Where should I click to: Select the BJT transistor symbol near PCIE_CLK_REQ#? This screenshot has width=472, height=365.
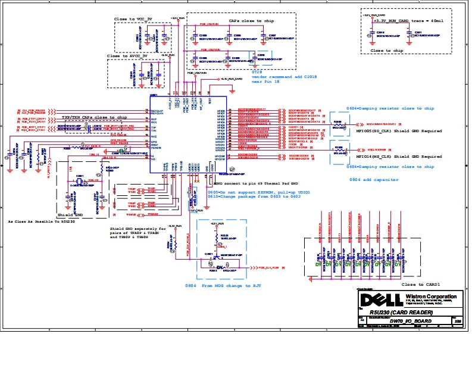(215, 257)
